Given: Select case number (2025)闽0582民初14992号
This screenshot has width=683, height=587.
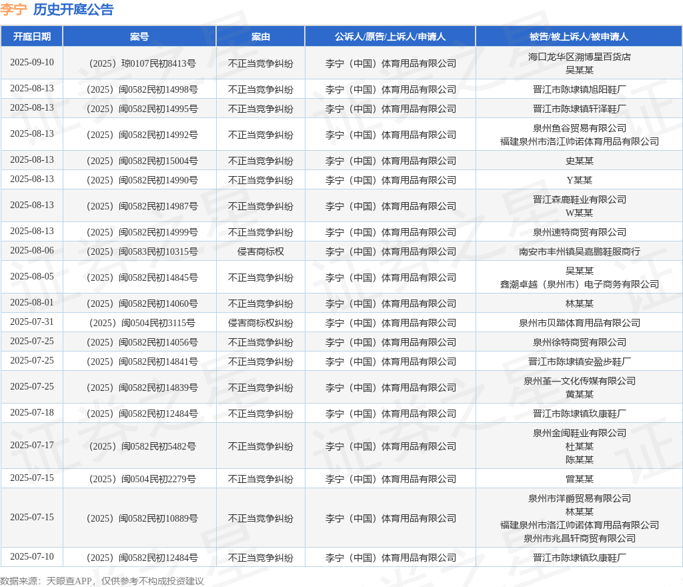Looking at the screenshot, I should point(142,135).
